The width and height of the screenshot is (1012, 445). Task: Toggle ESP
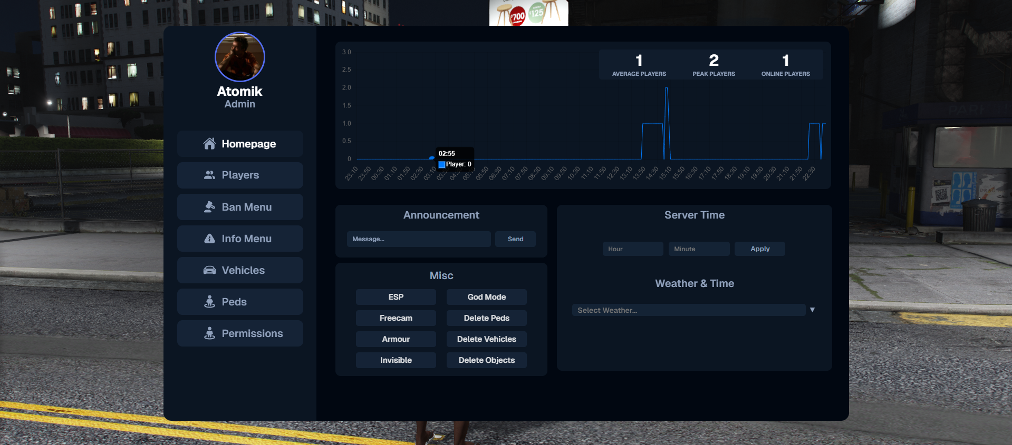click(396, 297)
